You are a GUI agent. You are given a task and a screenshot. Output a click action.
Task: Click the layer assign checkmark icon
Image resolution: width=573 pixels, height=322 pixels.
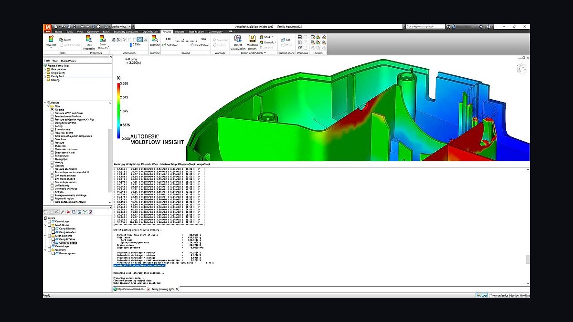pyautogui.click(x=57, y=212)
